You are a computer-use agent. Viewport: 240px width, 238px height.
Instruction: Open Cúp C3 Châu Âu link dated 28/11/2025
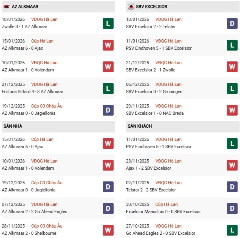pos(48,226)
